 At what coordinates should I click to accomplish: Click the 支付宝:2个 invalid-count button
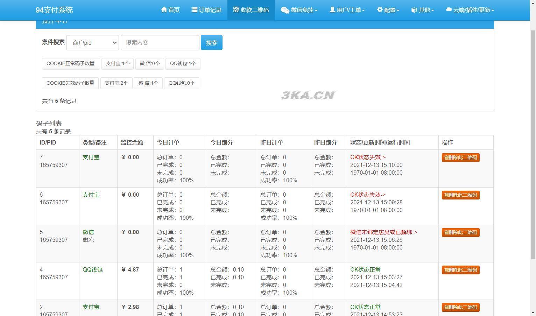pos(117,83)
